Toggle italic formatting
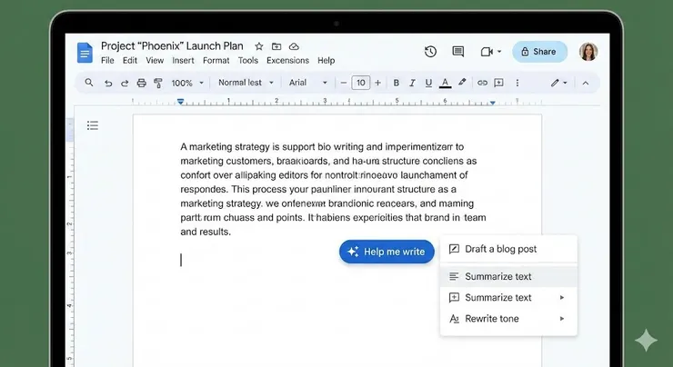This screenshot has width=673, height=367. (412, 83)
